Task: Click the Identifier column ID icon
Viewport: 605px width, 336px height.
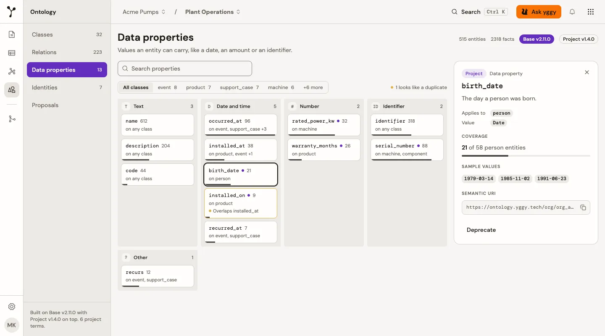Action: 376,106
